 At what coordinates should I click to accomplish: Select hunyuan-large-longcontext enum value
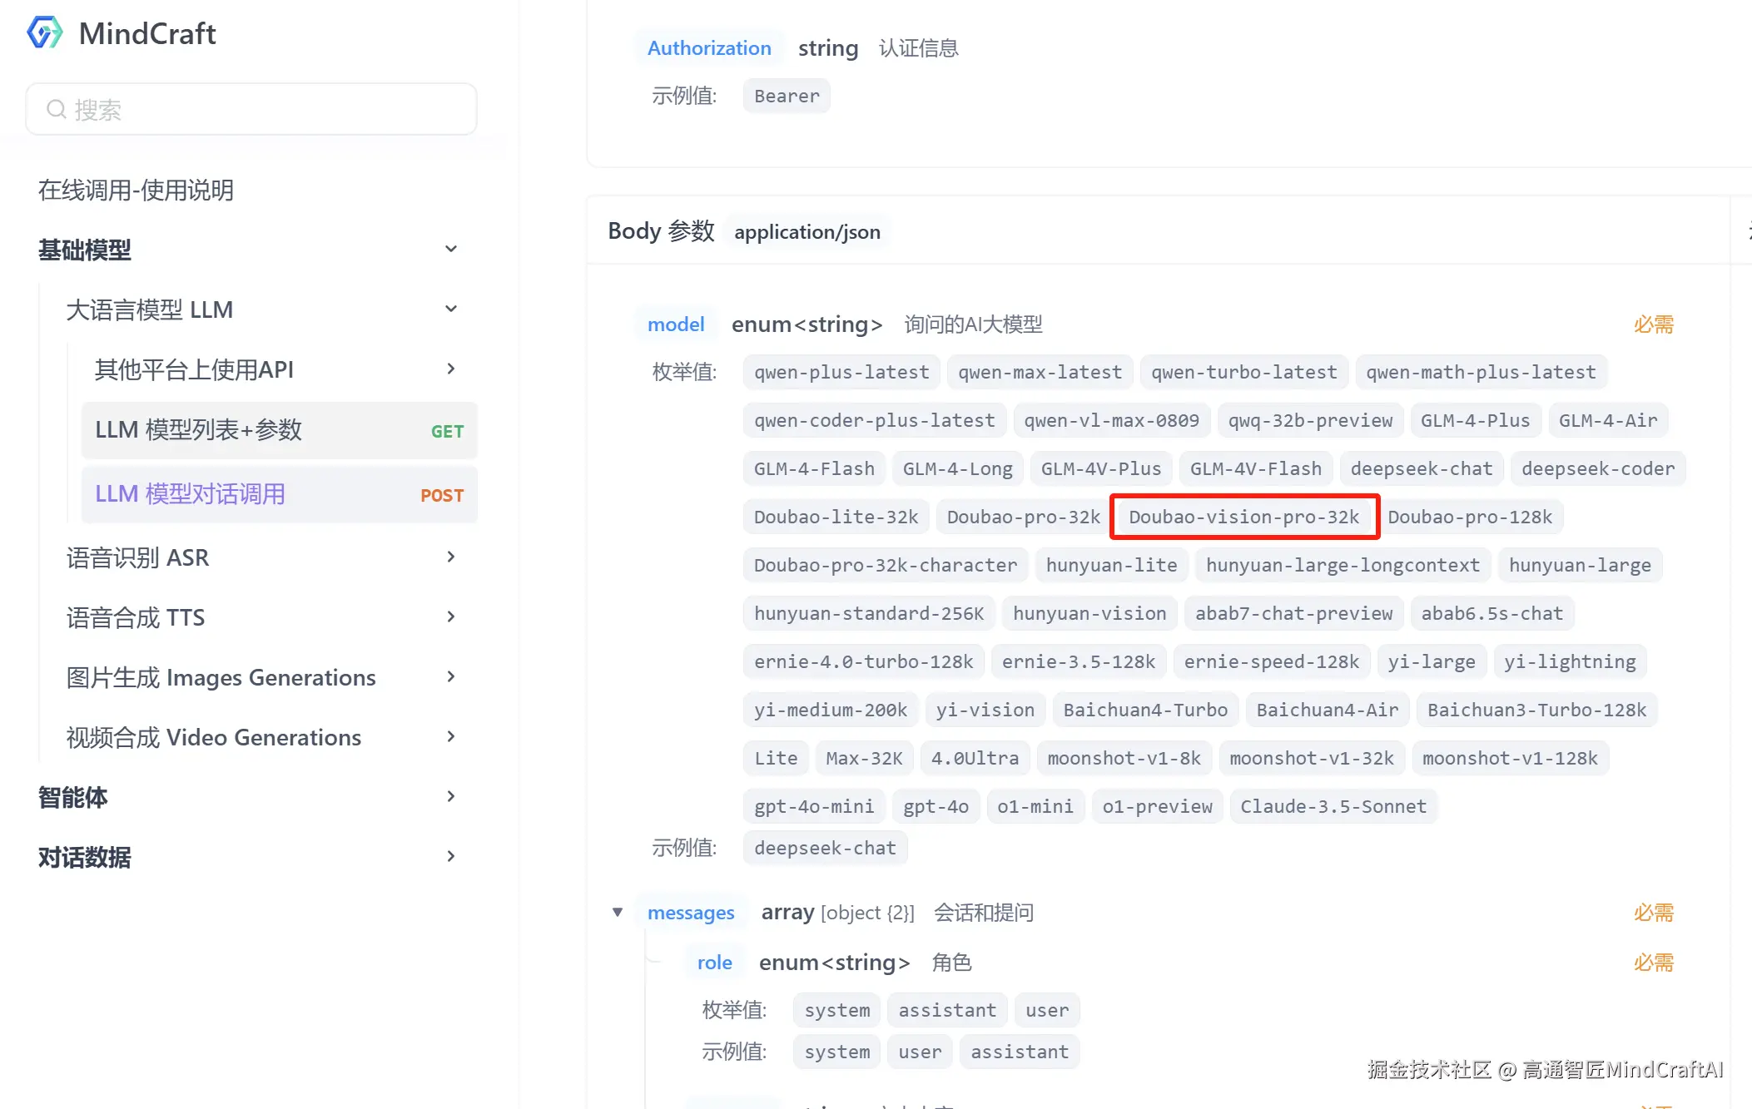[x=1343, y=566]
